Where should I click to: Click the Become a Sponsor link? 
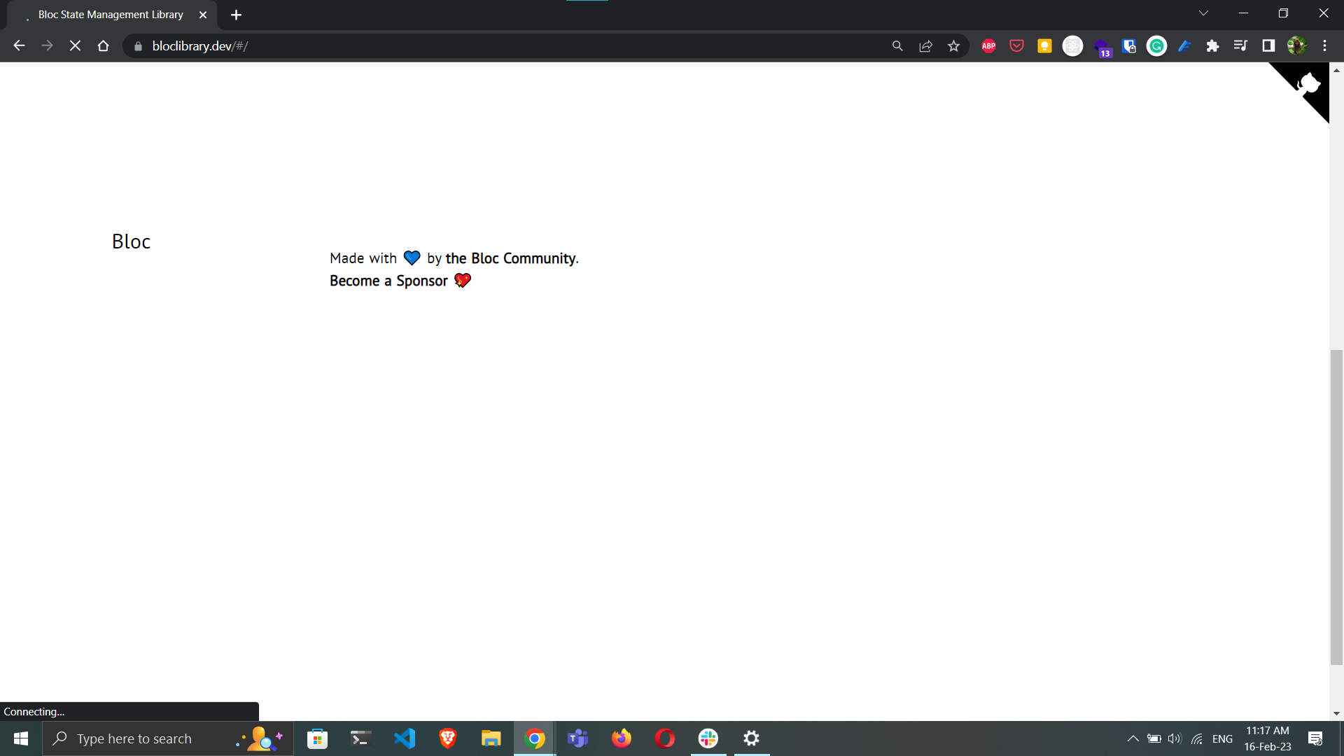pos(388,281)
